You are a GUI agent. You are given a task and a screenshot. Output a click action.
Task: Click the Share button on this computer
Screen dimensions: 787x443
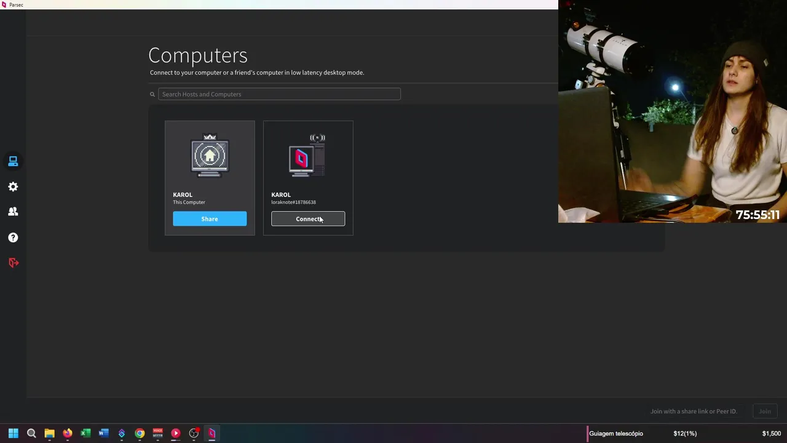(x=210, y=219)
